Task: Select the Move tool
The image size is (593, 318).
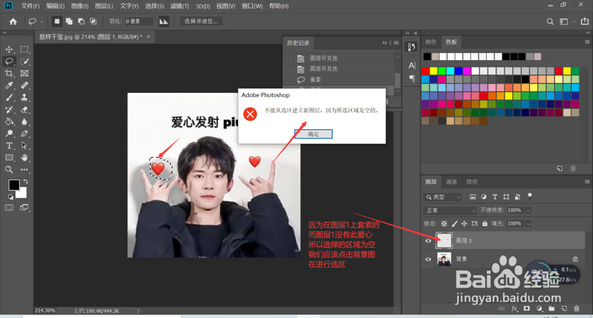Action: (x=9, y=49)
